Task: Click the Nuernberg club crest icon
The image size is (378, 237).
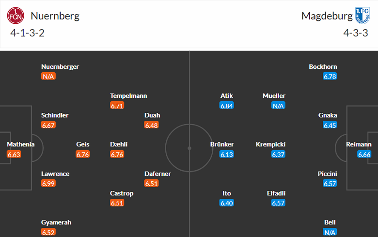Action: (x=15, y=16)
